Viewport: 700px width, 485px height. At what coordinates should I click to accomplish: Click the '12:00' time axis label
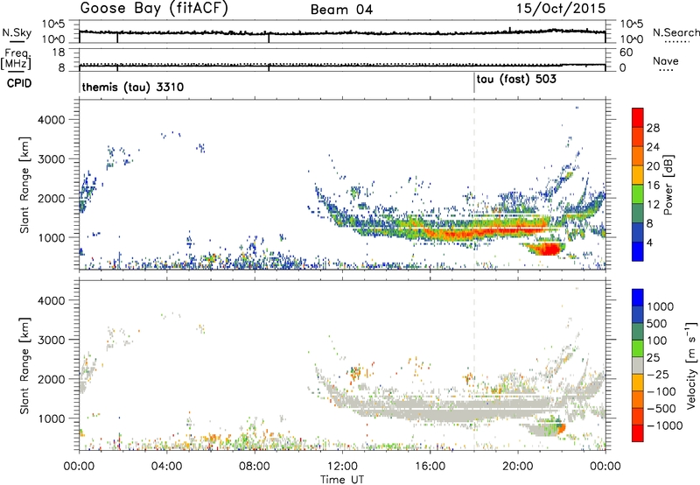342,467
